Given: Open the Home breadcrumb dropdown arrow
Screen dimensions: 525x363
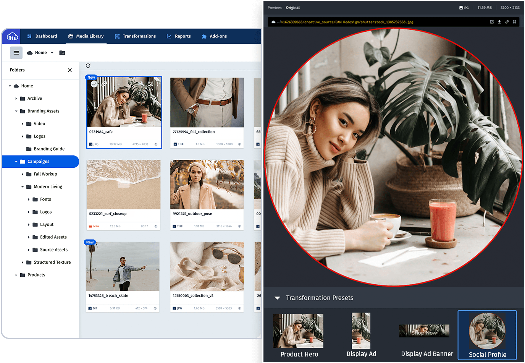Looking at the screenshot, I should [x=52, y=53].
